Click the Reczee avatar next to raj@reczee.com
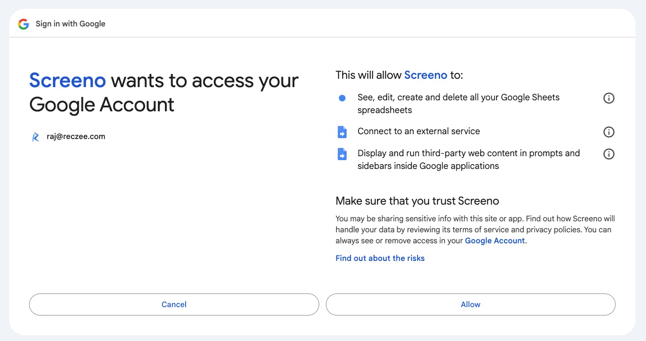This screenshot has height=341, width=646. coord(35,137)
